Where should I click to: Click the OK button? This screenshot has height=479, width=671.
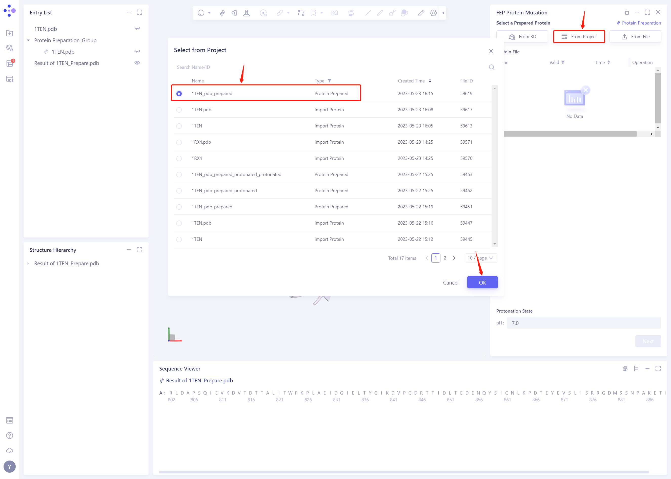point(482,282)
